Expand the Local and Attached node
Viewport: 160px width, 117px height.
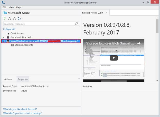4,38
